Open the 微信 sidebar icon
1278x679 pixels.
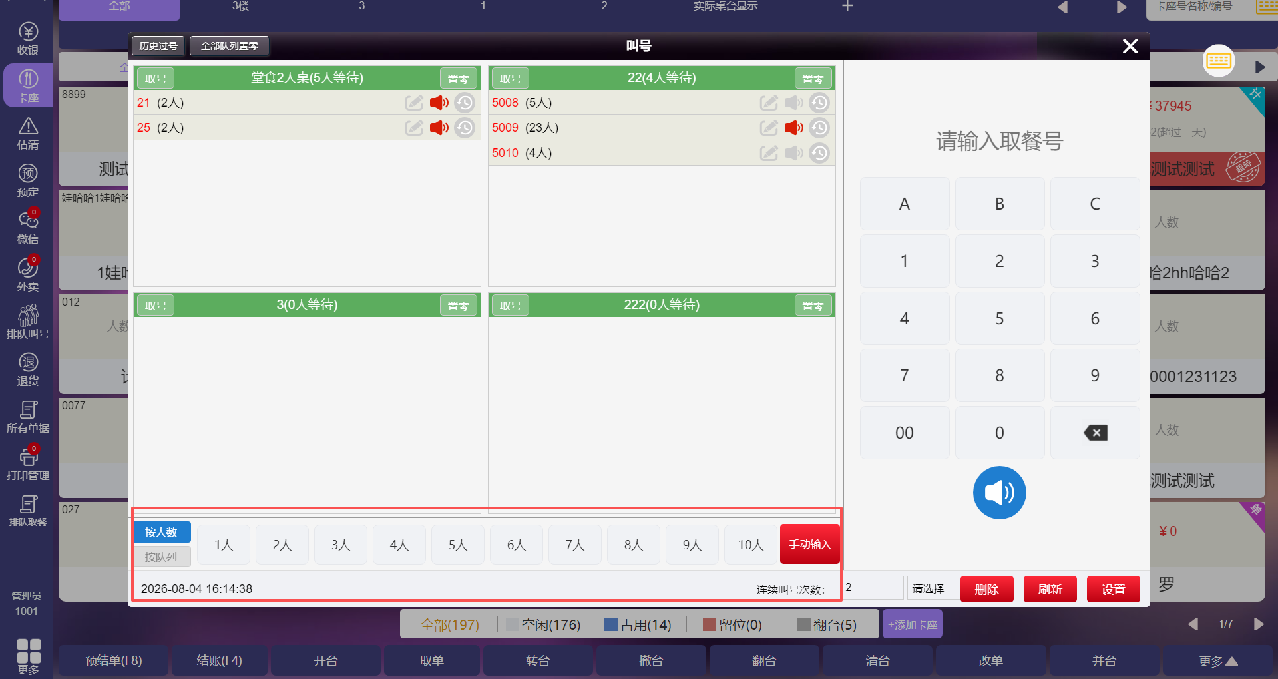pos(28,227)
